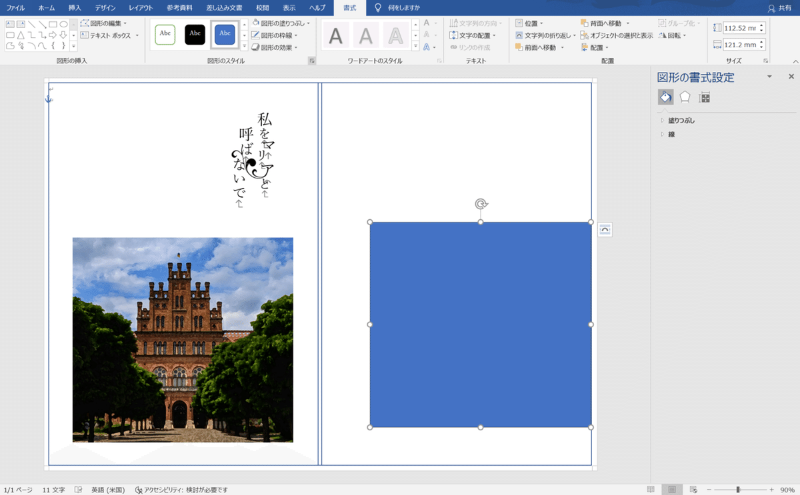Viewport: 800px width, 495px height.
Task: Click the 共有 share button
Action: point(780,8)
